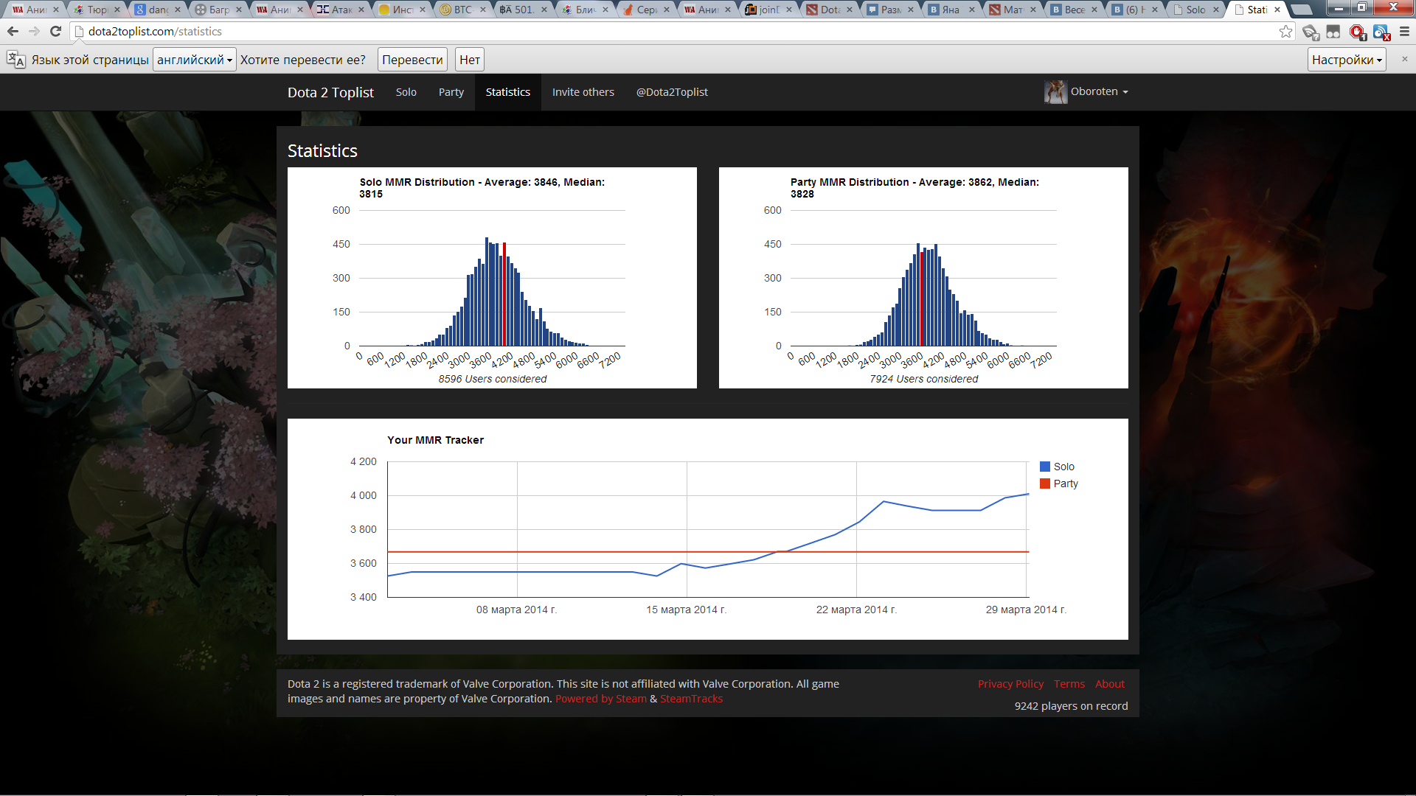Viewport: 1416px width, 796px height.
Task: Open the Privacy Policy link
Action: (1010, 684)
